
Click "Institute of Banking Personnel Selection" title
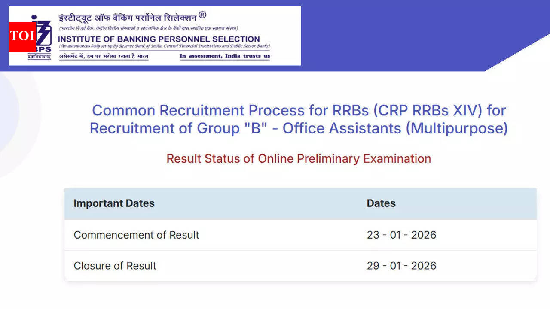pos(159,39)
